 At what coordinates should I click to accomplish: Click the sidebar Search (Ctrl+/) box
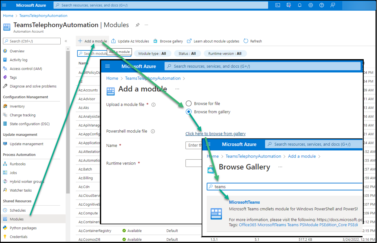(32, 41)
